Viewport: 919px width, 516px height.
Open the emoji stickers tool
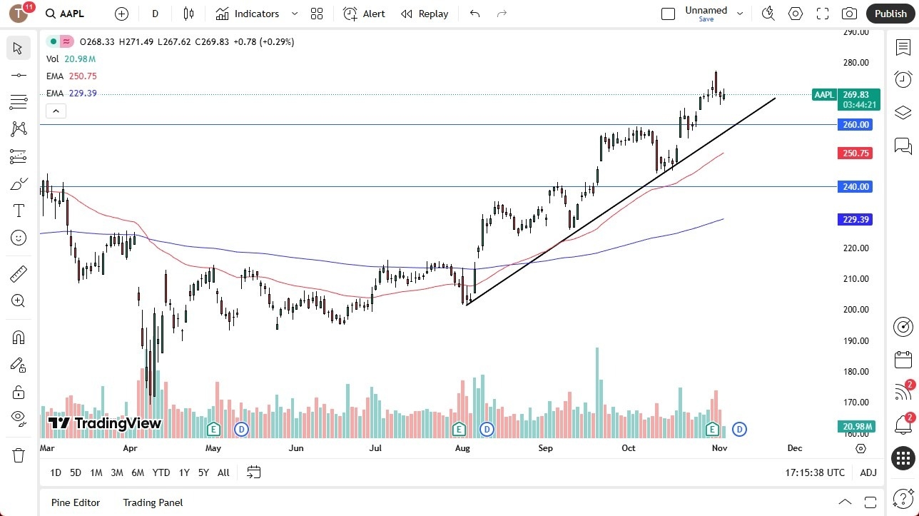18,238
